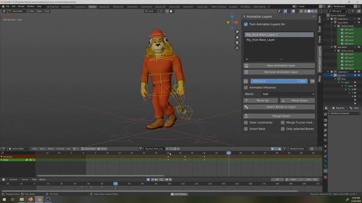The width and height of the screenshot is (362, 203).
Task: Click the Push Down button in Action Editor
Action: pos(88,149)
